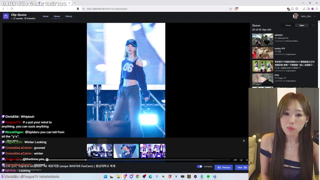Toggle the Autoplay switch

pos(199,166)
